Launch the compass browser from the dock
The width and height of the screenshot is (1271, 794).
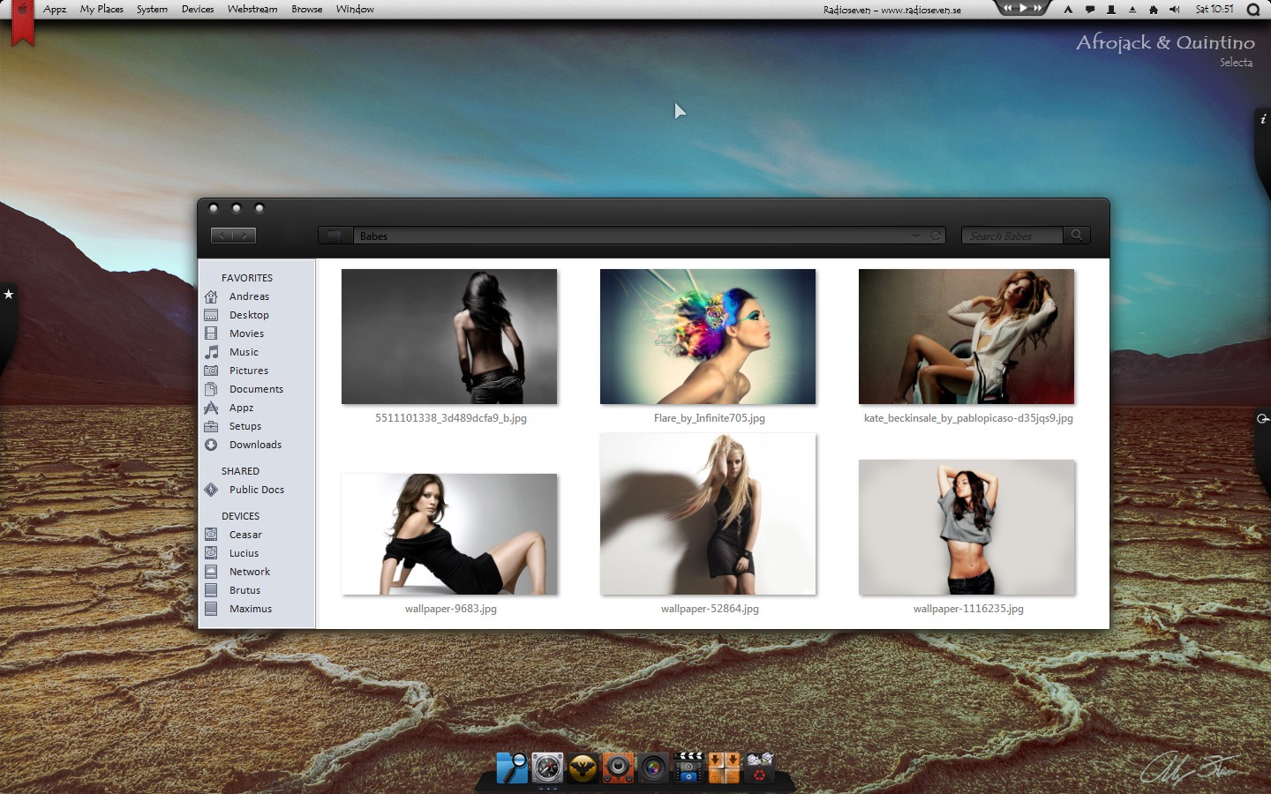pos(547,768)
